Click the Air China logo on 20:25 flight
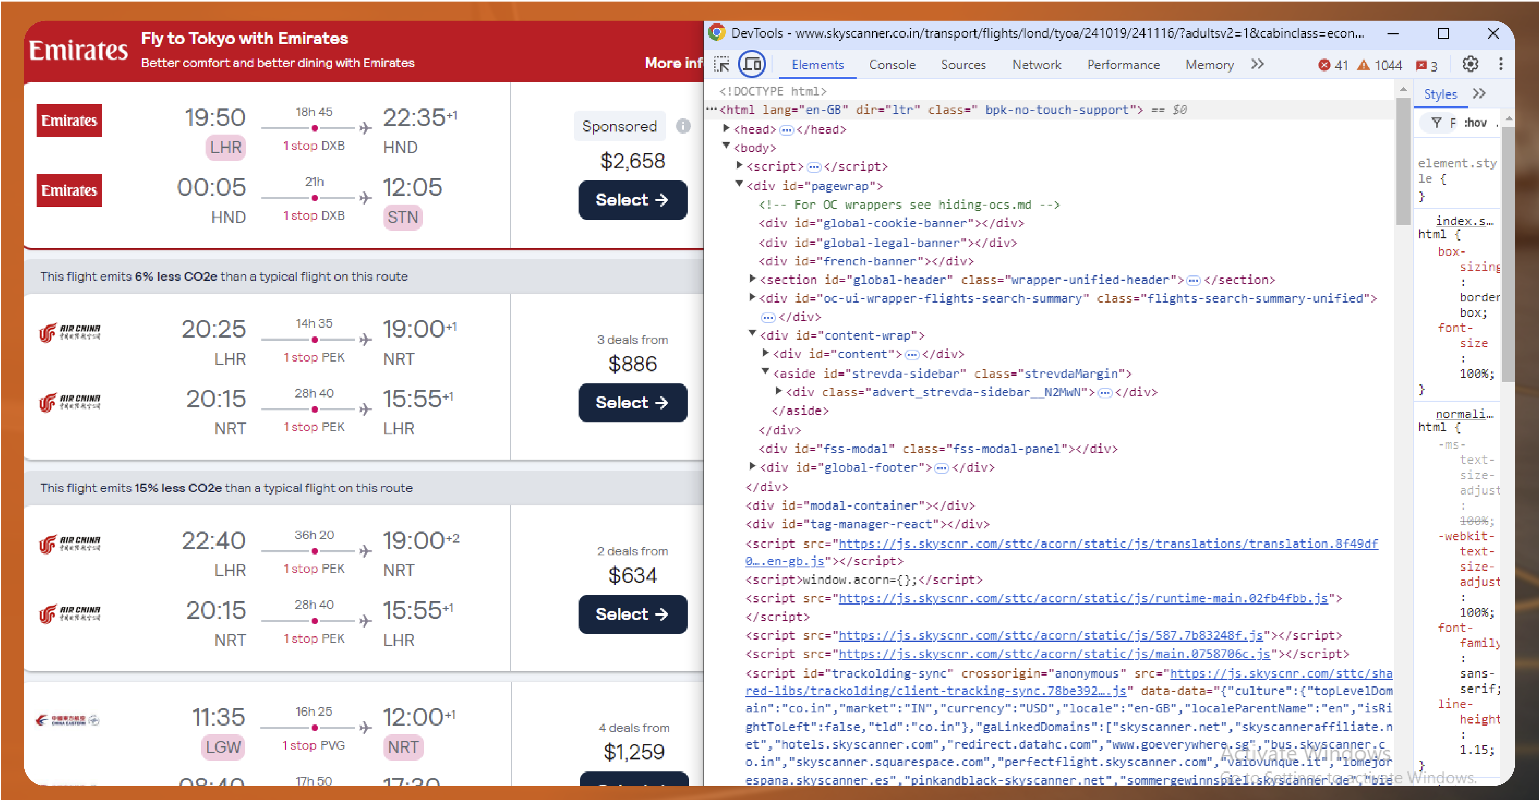The image size is (1539, 800). pyautogui.click(x=70, y=332)
